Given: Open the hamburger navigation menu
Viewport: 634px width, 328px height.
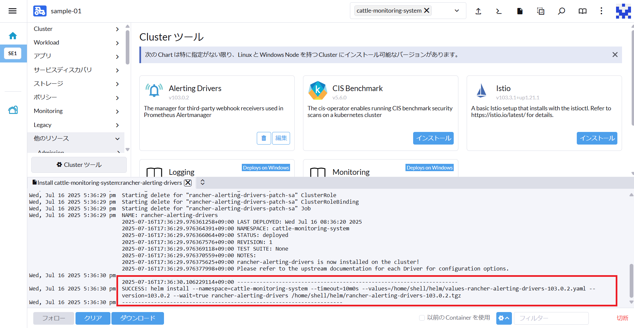Looking at the screenshot, I should pos(13,11).
